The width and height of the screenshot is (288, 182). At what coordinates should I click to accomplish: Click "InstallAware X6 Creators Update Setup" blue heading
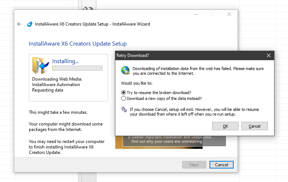click(x=78, y=44)
